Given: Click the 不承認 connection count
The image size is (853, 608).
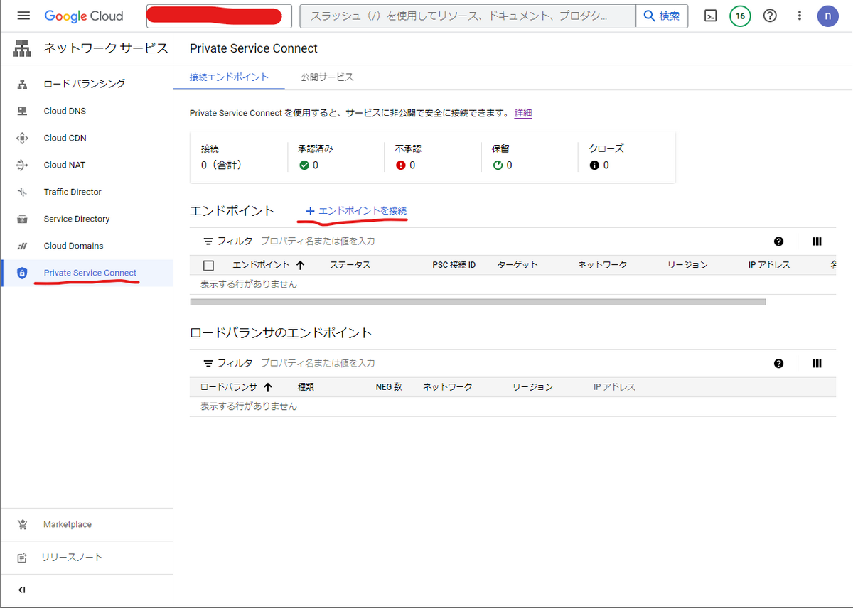Looking at the screenshot, I should click(x=405, y=165).
